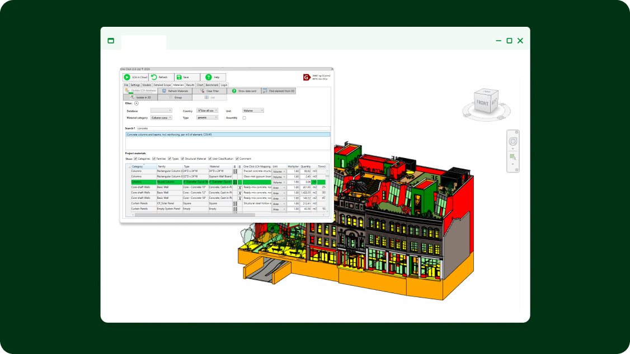
Task: Toggle the Structural Material checkbox
Action: tap(182, 159)
